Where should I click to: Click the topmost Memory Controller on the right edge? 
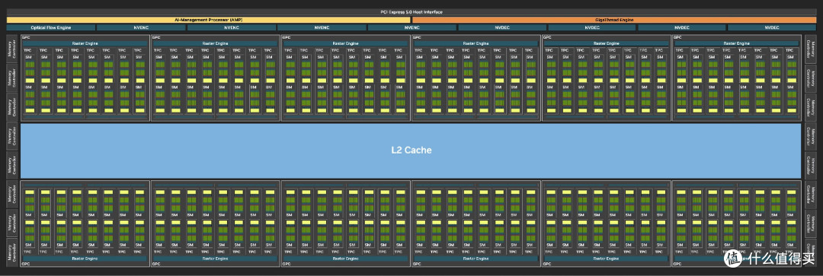(x=810, y=49)
